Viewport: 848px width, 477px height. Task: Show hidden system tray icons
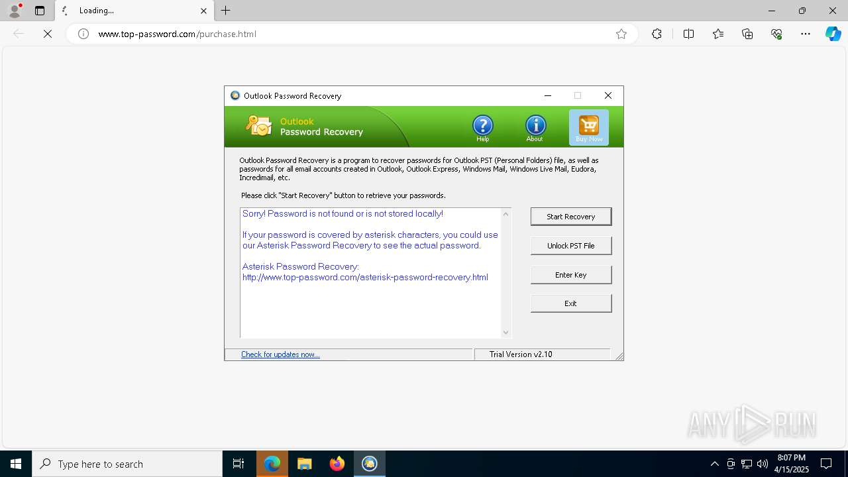coord(714,464)
